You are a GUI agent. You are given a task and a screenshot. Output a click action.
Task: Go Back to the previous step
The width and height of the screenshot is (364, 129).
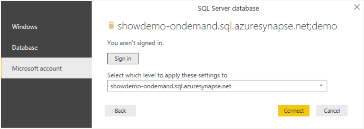point(120,111)
